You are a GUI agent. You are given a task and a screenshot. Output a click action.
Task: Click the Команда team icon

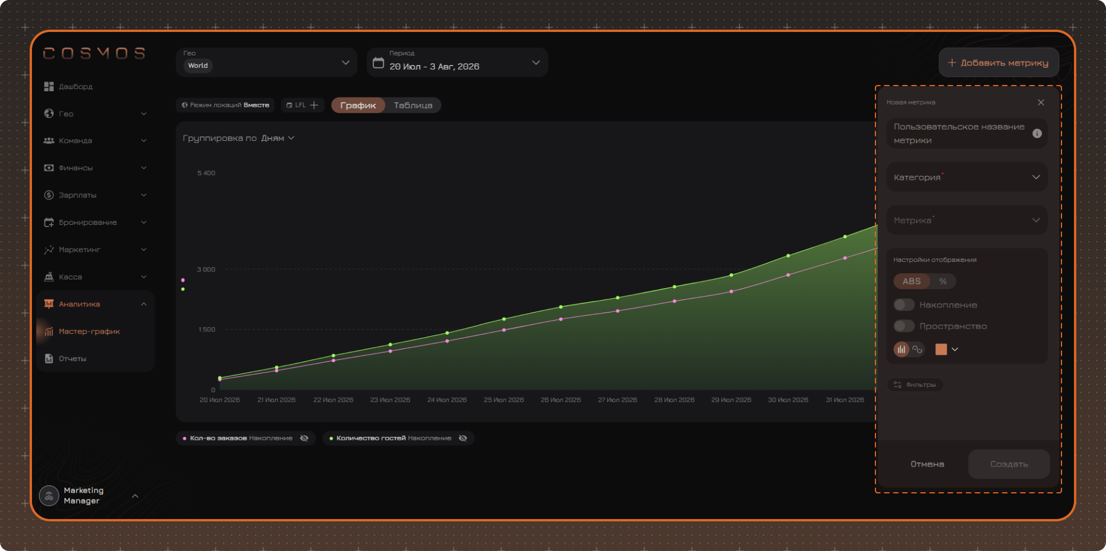[49, 141]
